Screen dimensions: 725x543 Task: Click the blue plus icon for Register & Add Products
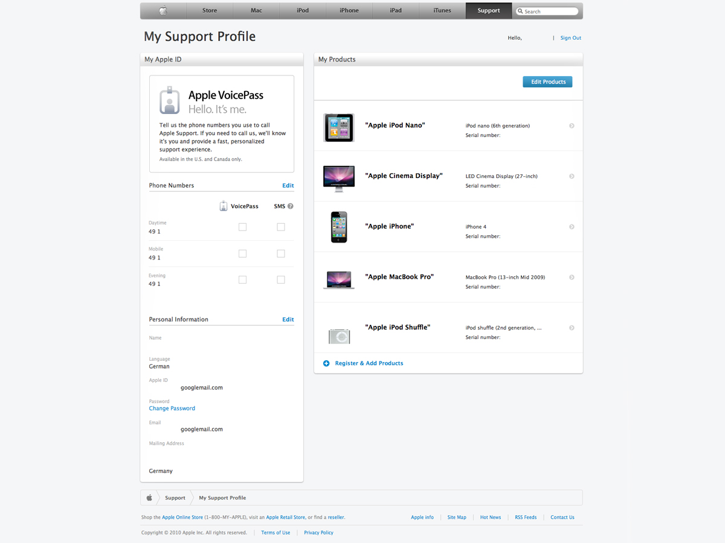pos(326,363)
